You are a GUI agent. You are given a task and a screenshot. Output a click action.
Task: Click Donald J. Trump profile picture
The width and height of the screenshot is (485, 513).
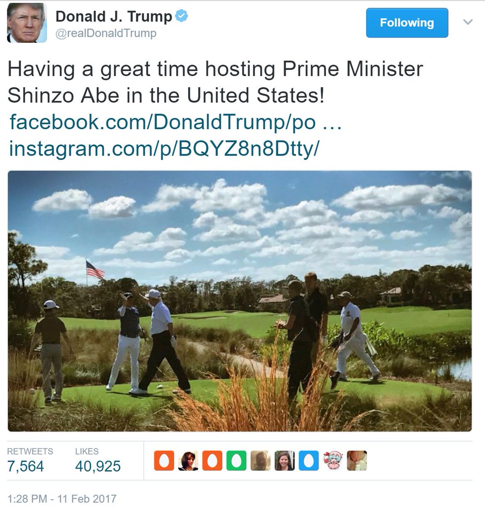click(27, 23)
